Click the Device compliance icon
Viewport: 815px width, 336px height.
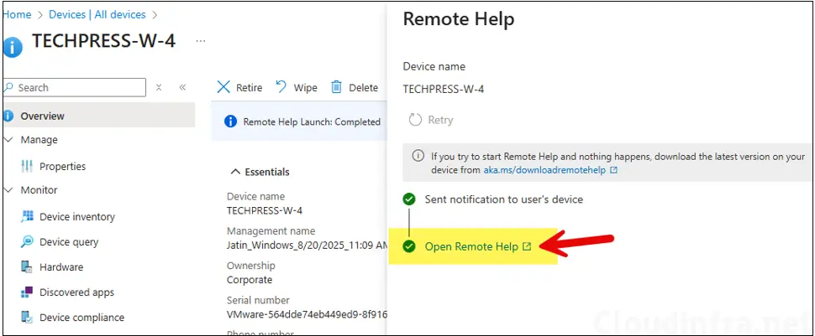(27, 318)
